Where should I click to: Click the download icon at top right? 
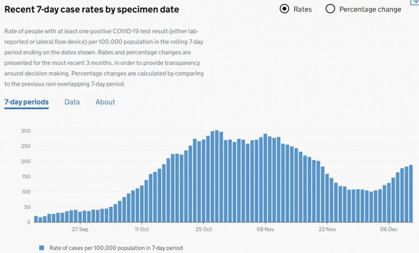pyautogui.click(x=415, y=2)
